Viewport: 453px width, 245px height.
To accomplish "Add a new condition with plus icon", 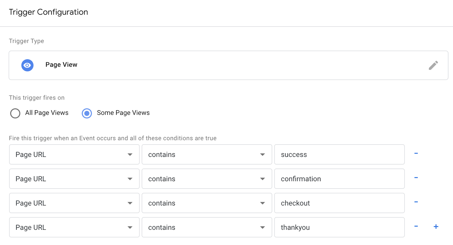I will click(x=436, y=226).
